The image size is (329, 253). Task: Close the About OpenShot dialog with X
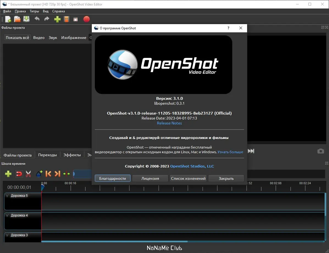241,28
